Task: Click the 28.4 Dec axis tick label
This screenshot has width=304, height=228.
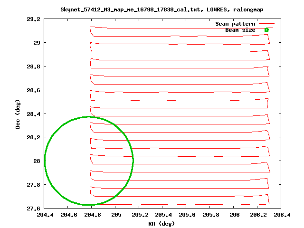Action: pos(34,114)
